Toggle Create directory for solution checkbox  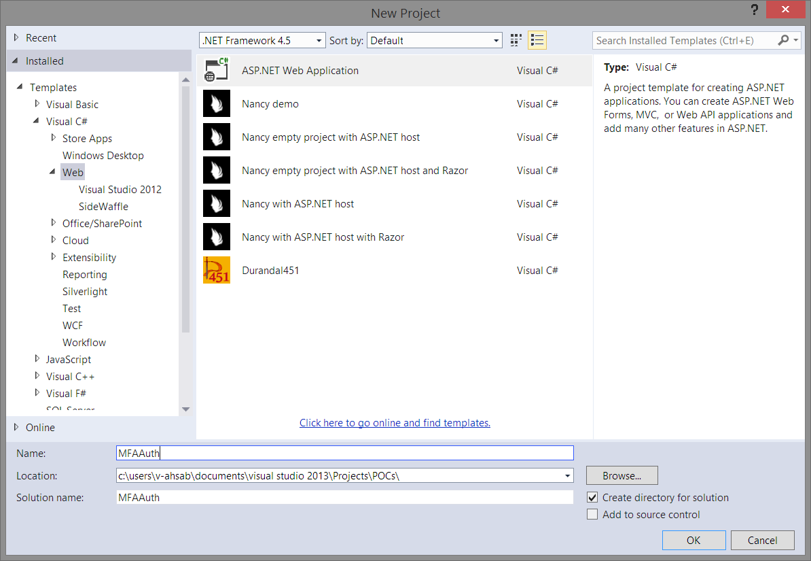pyautogui.click(x=592, y=497)
